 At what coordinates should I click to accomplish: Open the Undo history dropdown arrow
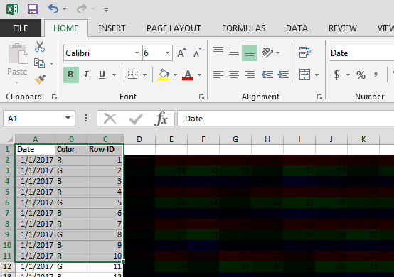[x=64, y=9]
